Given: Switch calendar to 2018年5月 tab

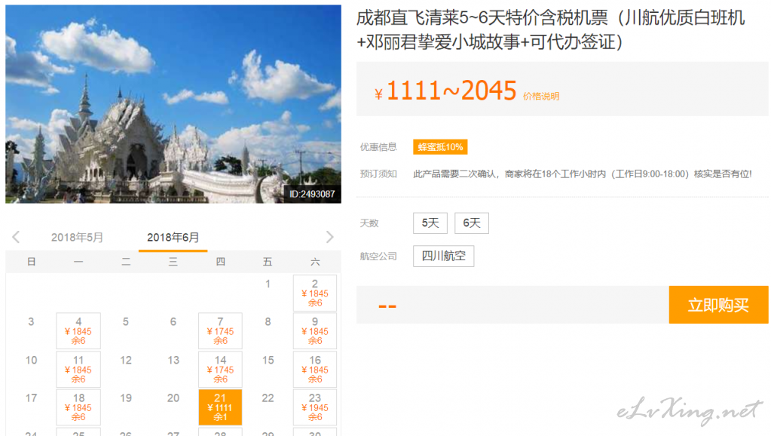Looking at the screenshot, I should (77, 238).
